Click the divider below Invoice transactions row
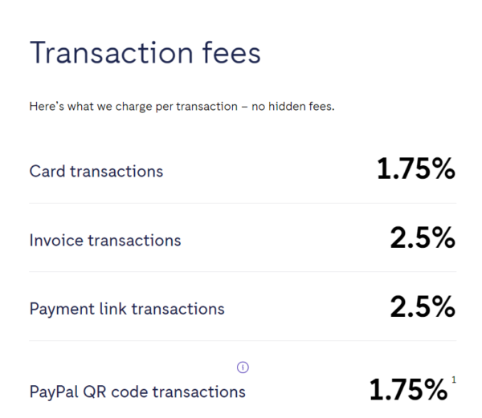Screen dimensions: 482x418 (x=243, y=271)
